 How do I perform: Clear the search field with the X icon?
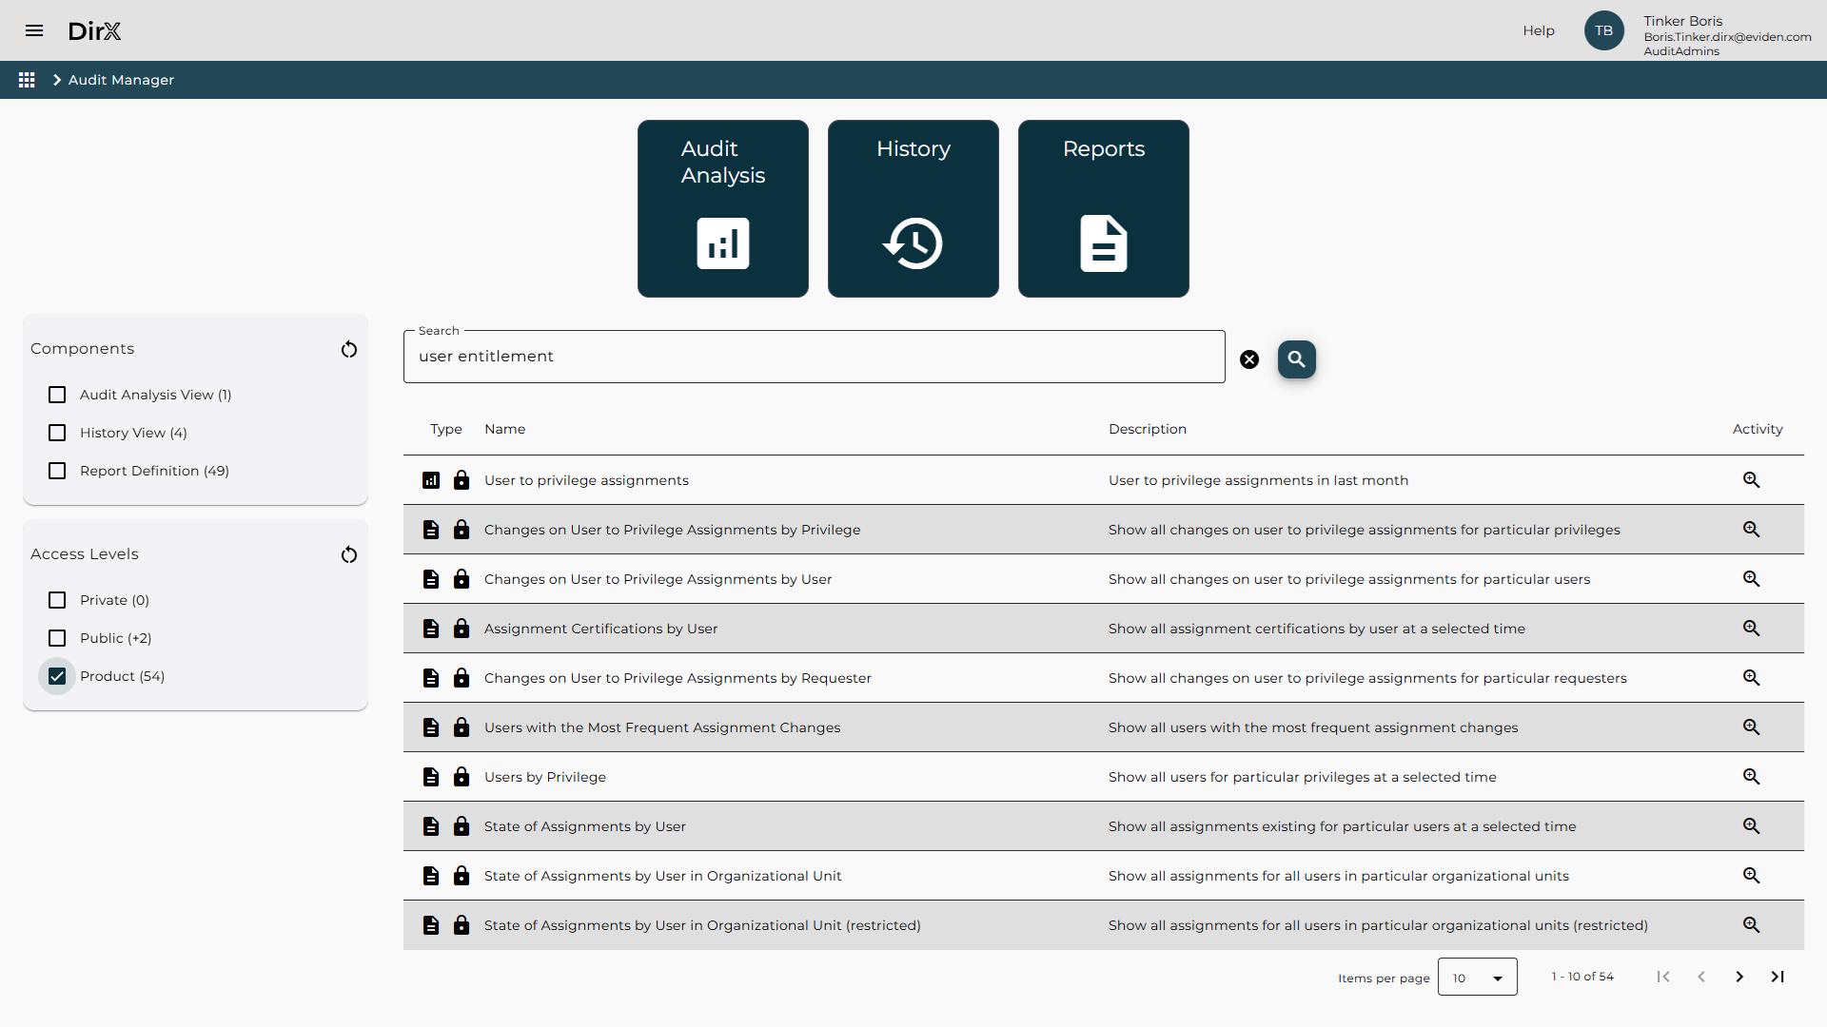(x=1249, y=358)
